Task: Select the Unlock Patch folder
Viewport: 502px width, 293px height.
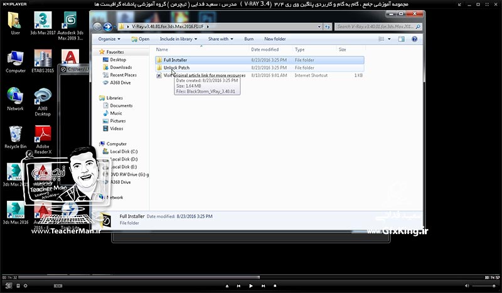Action: click(260, 68)
